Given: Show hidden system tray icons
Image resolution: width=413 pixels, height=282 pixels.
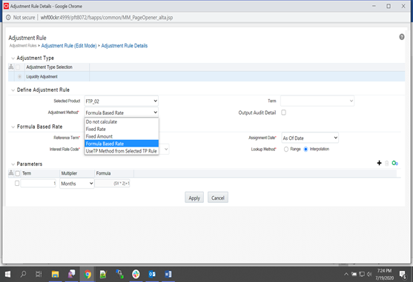Looking at the screenshot, I should pos(346,275).
